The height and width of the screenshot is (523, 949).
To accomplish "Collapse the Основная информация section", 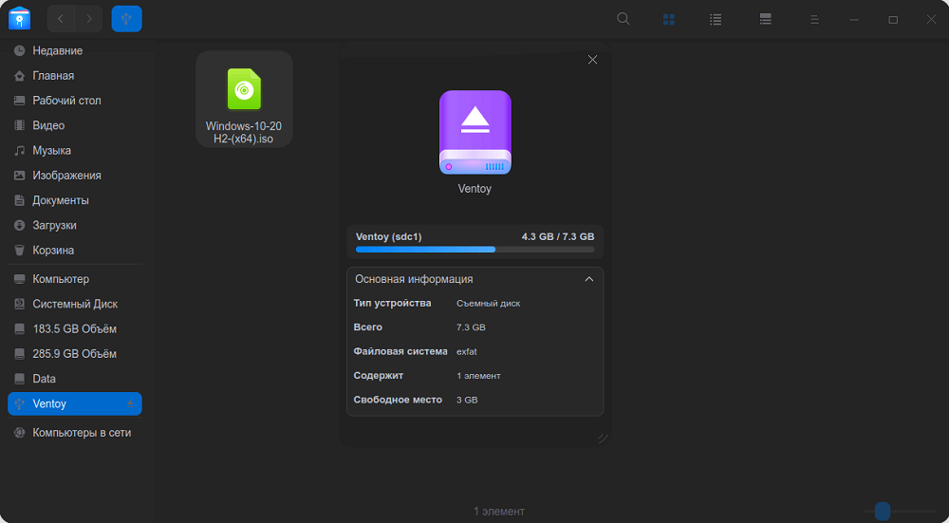I will click(x=589, y=279).
